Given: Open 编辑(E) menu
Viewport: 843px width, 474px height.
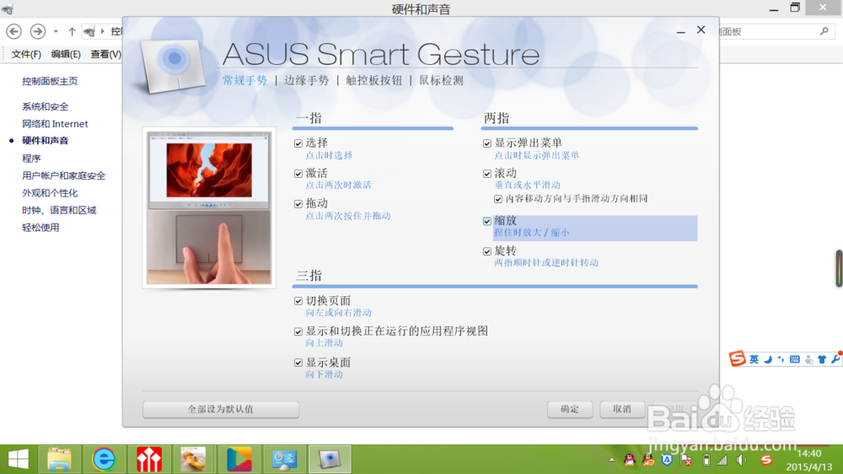Looking at the screenshot, I should pos(66,54).
